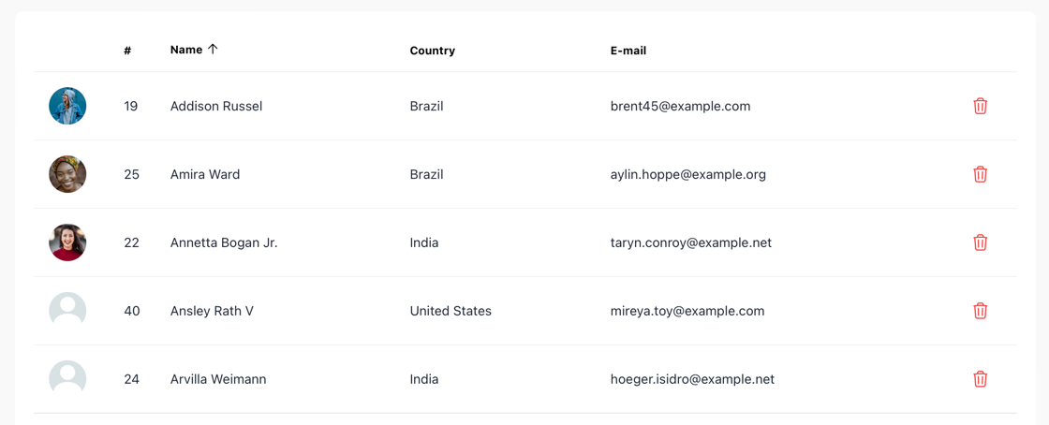The width and height of the screenshot is (1049, 425).
Task: Click Amira Ward's profile picture
Action: (67, 174)
